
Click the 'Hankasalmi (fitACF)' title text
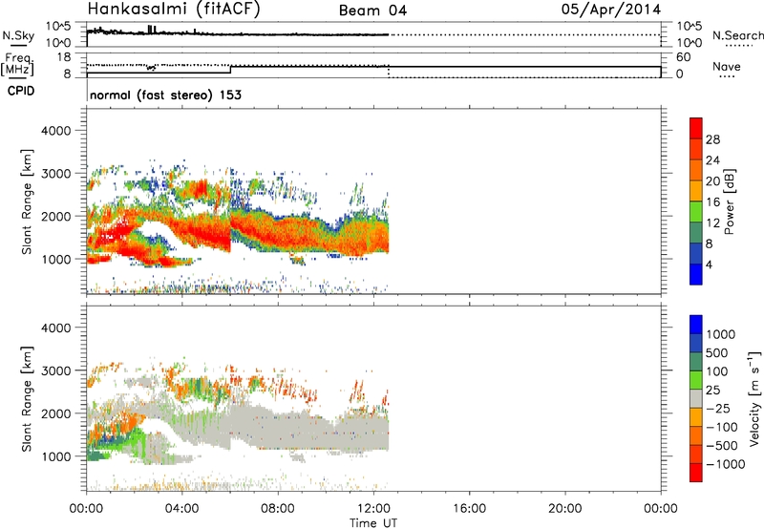(174, 10)
